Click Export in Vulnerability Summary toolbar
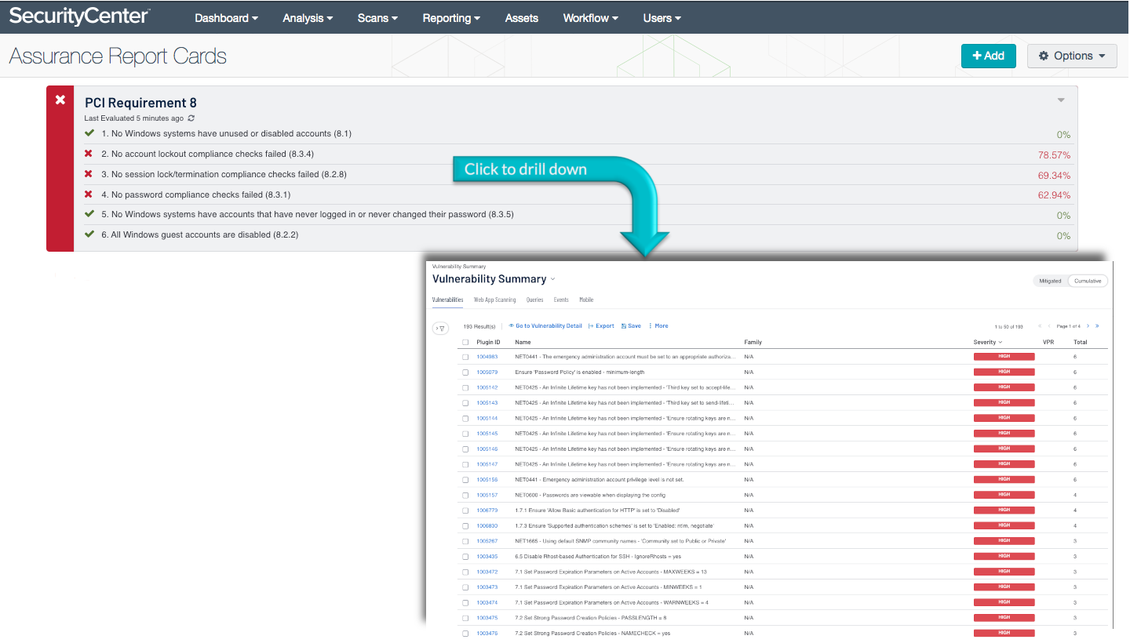The width and height of the screenshot is (1130, 643). point(601,326)
